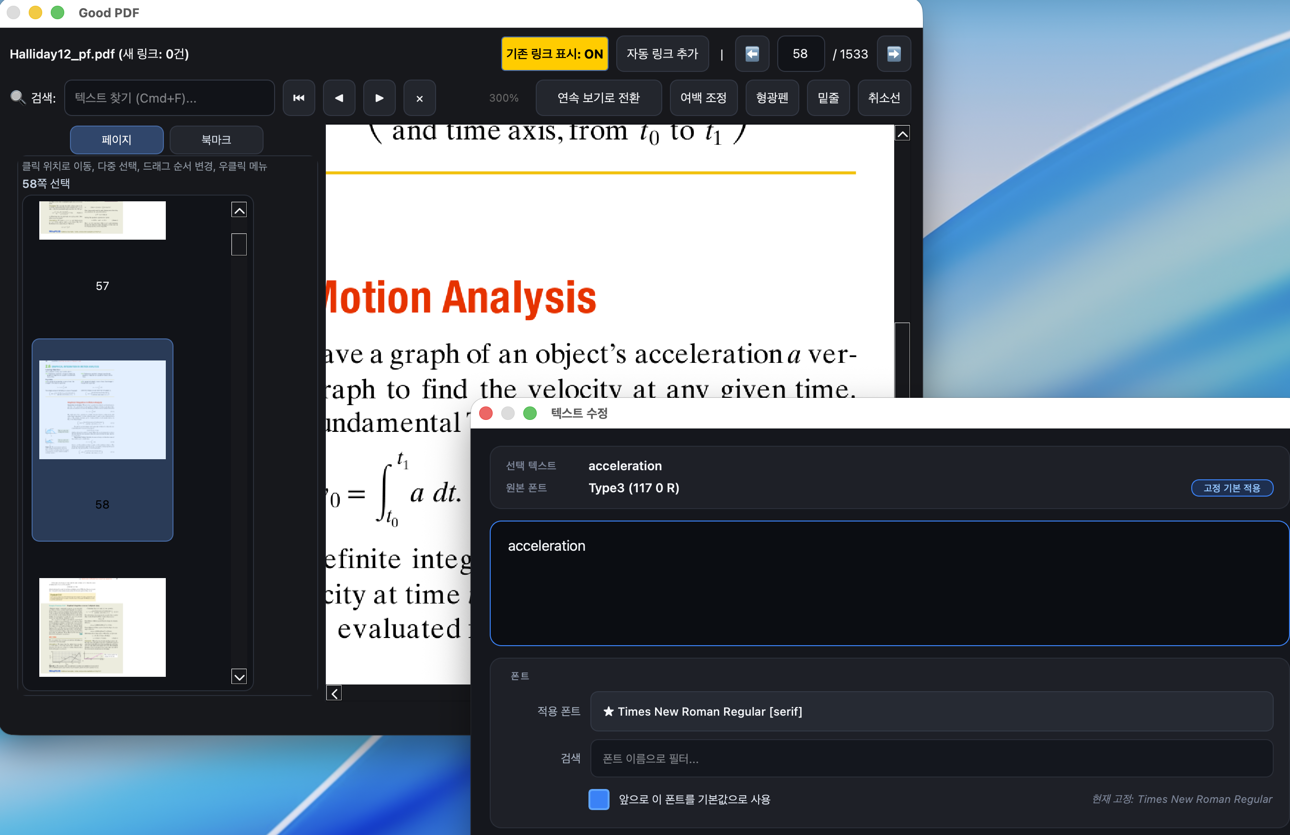Clear search with the × button

coord(419,98)
